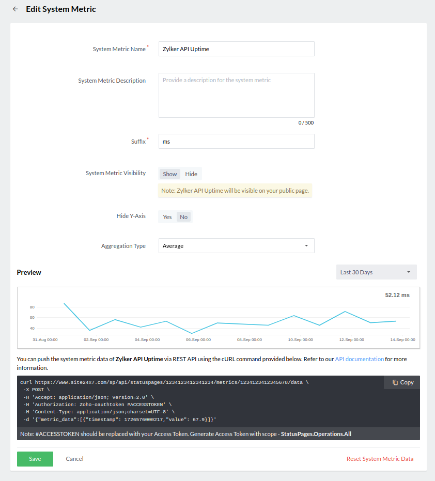This screenshot has width=435, height=481.
Task: Click the copy icon in code block
Action: (395, 382)
